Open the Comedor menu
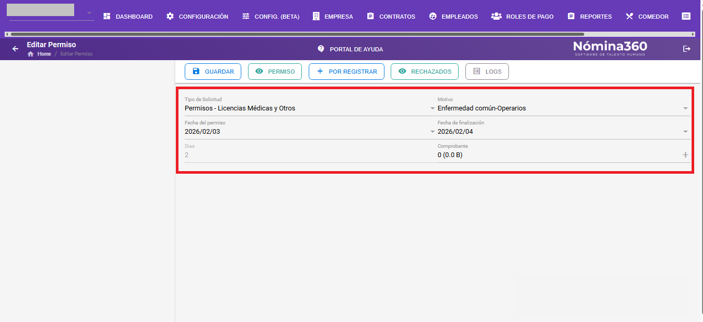The image size is (703, 322). pyautogui.click(x=647, y=16)
